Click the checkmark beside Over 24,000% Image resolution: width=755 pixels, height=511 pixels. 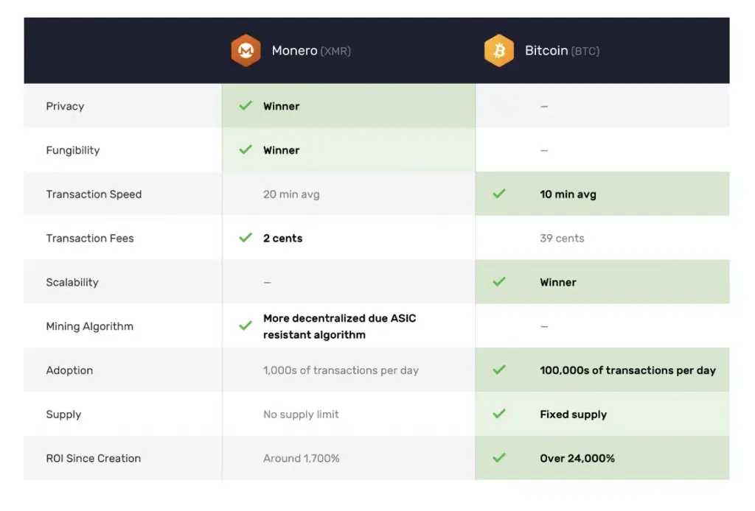point(499,458)
